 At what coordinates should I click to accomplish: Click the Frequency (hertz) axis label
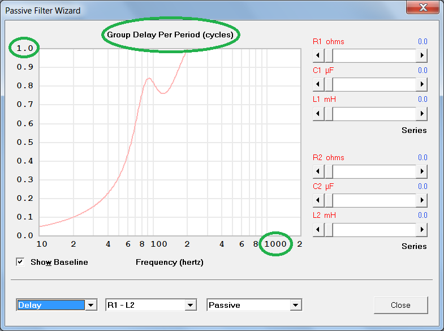click(x=170, y=262)
